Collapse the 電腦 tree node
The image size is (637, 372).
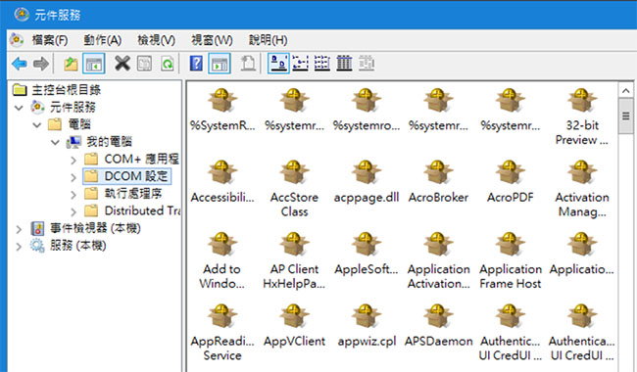click(x=37, y=124)
